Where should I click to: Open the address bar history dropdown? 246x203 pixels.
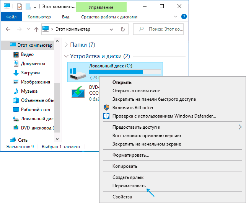click(111, 29)
